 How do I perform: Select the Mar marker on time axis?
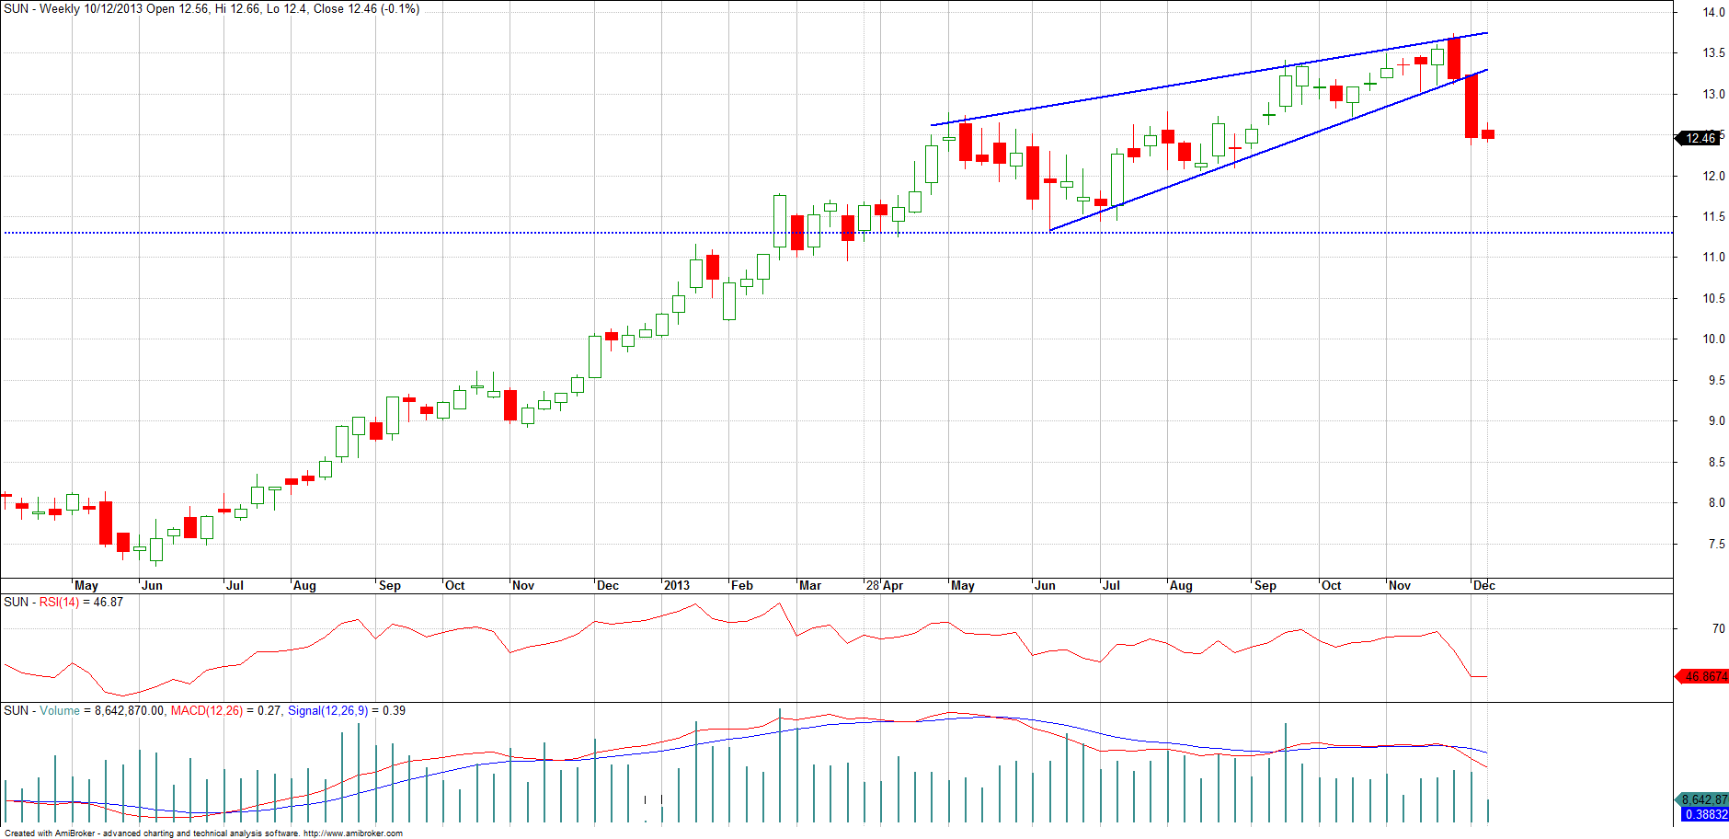[x=810, y=585]
